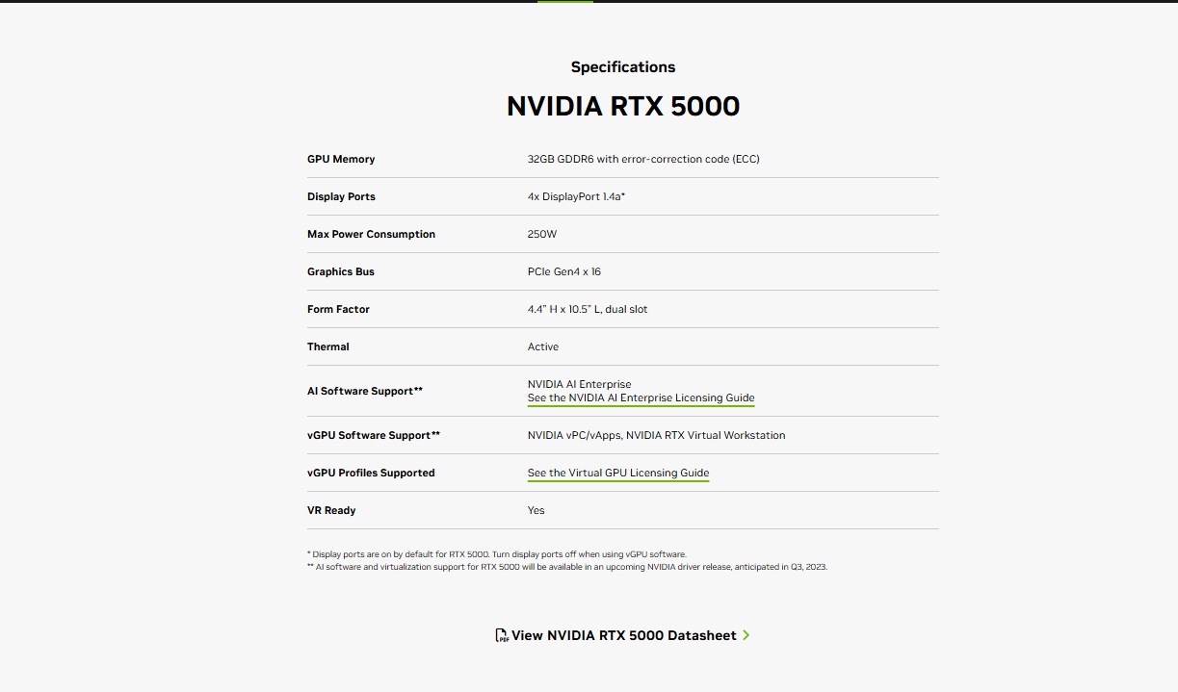This screenshot has height=692, width=1178.
Task: Click the NVIDIA vPC/vApps, RTX Virtual Workstation value
Action: point(657,435)
